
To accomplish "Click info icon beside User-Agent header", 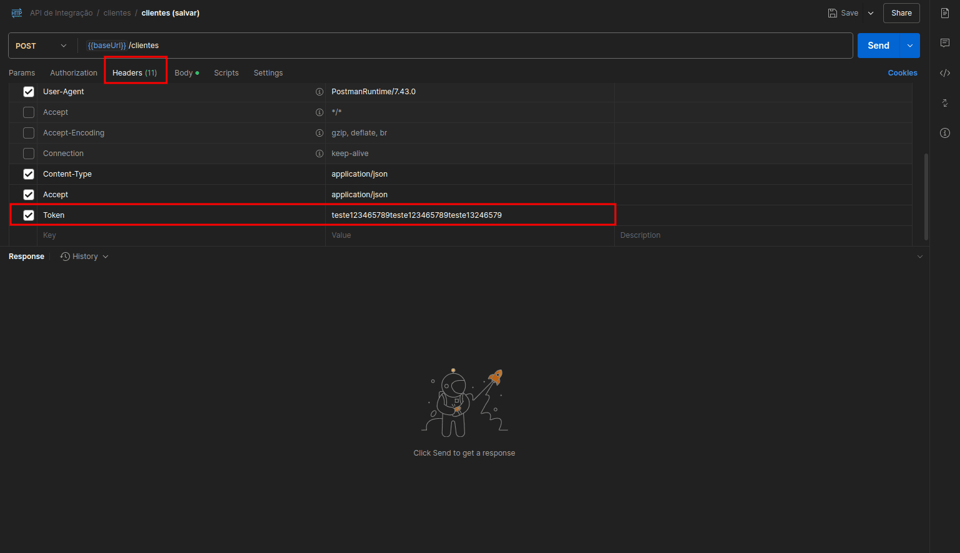I will (320, 92).
